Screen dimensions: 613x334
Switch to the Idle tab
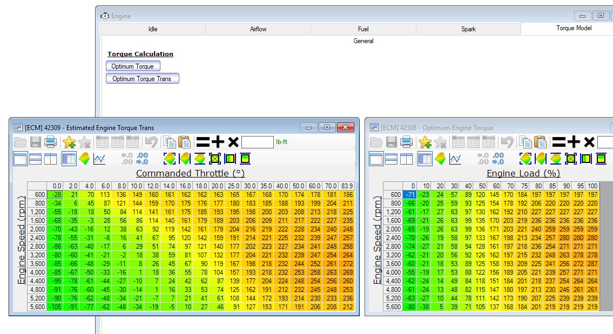(153, 29)
